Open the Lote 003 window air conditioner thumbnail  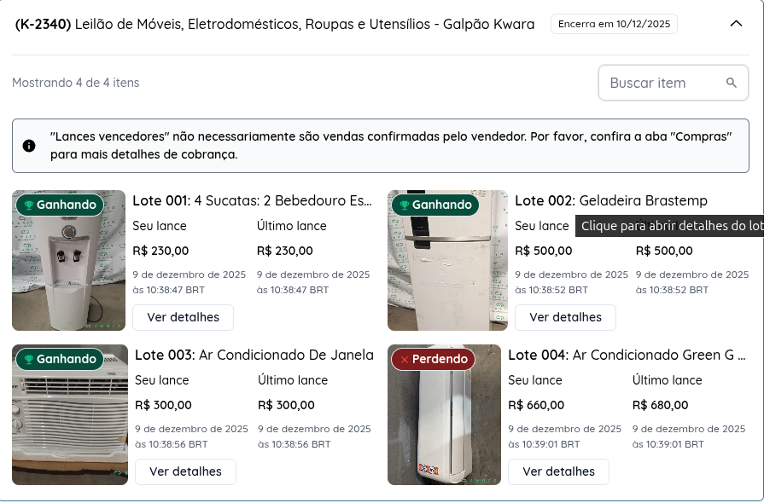coord(70,426)
